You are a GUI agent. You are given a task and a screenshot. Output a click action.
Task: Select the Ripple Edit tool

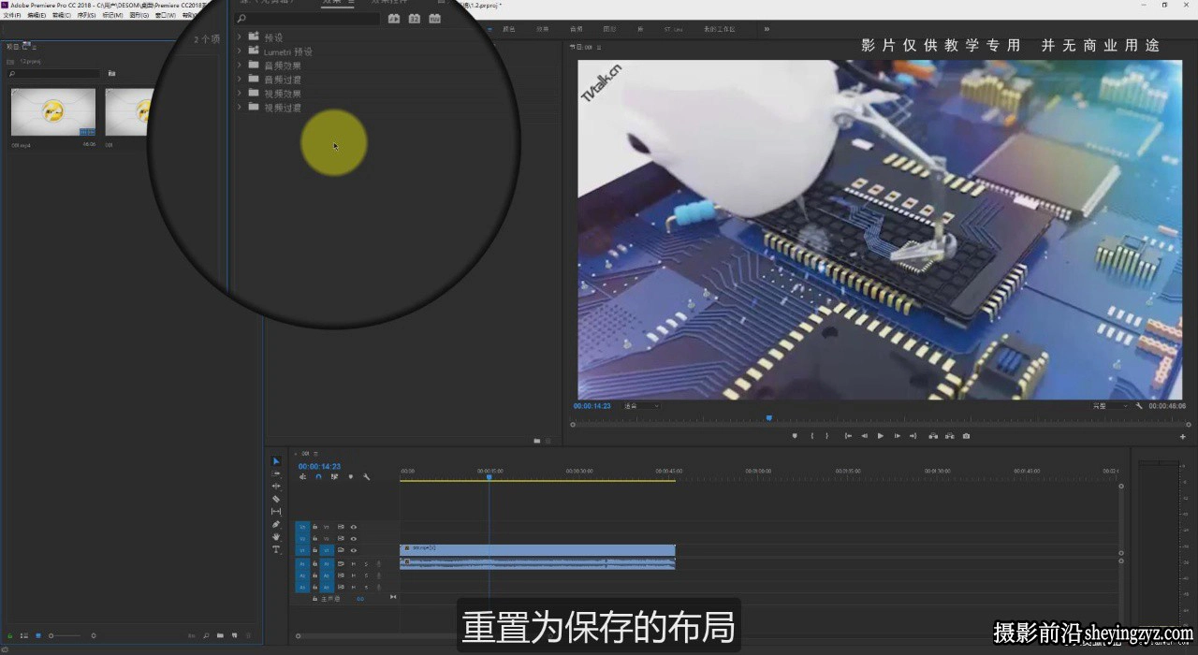point(276,486)
